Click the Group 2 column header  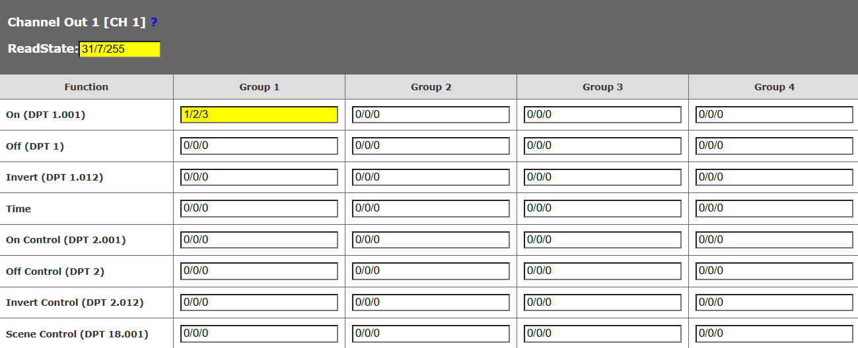pos(431,87)
